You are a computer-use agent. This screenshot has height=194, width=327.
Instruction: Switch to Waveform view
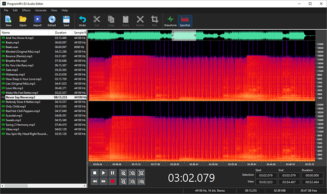pos(170,20)
